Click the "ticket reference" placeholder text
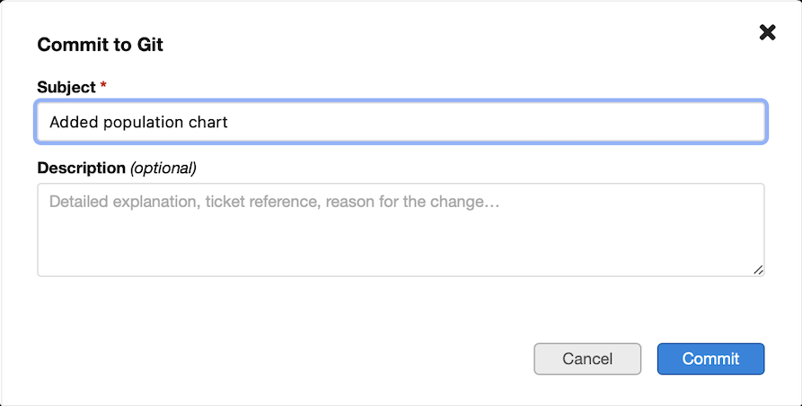The width and height of the screenshot is (802, 406). tap(260, 202)
